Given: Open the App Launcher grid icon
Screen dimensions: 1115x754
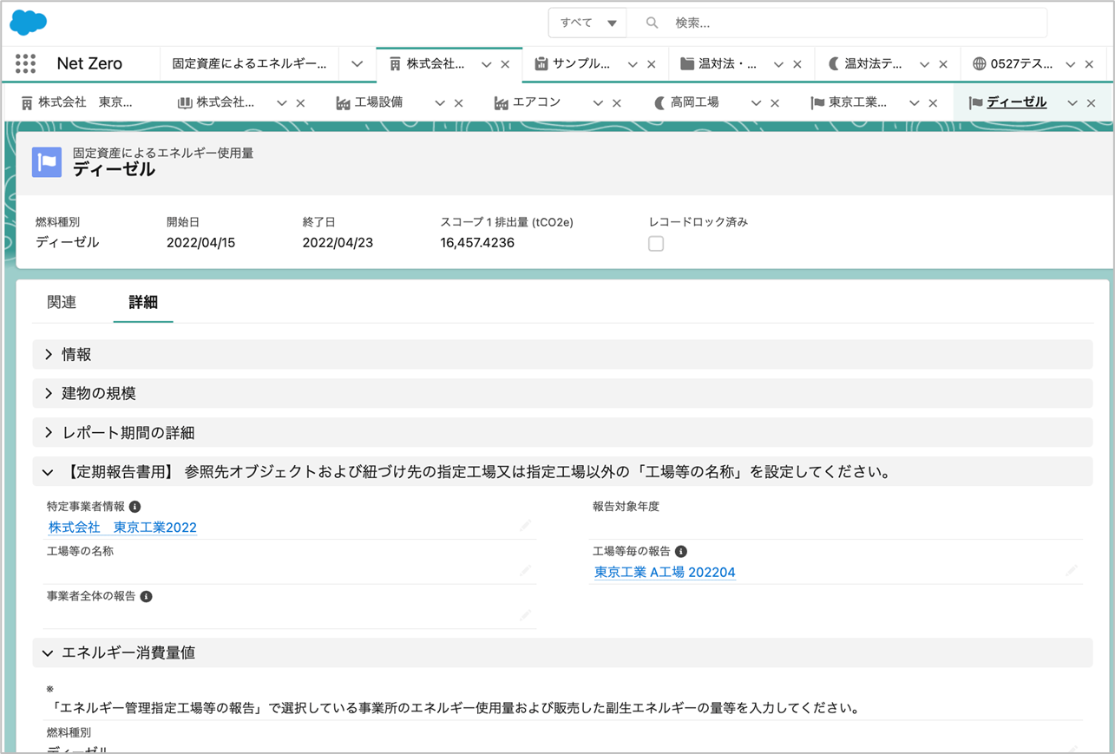Looking at the screenshot, I should [26, 63].
